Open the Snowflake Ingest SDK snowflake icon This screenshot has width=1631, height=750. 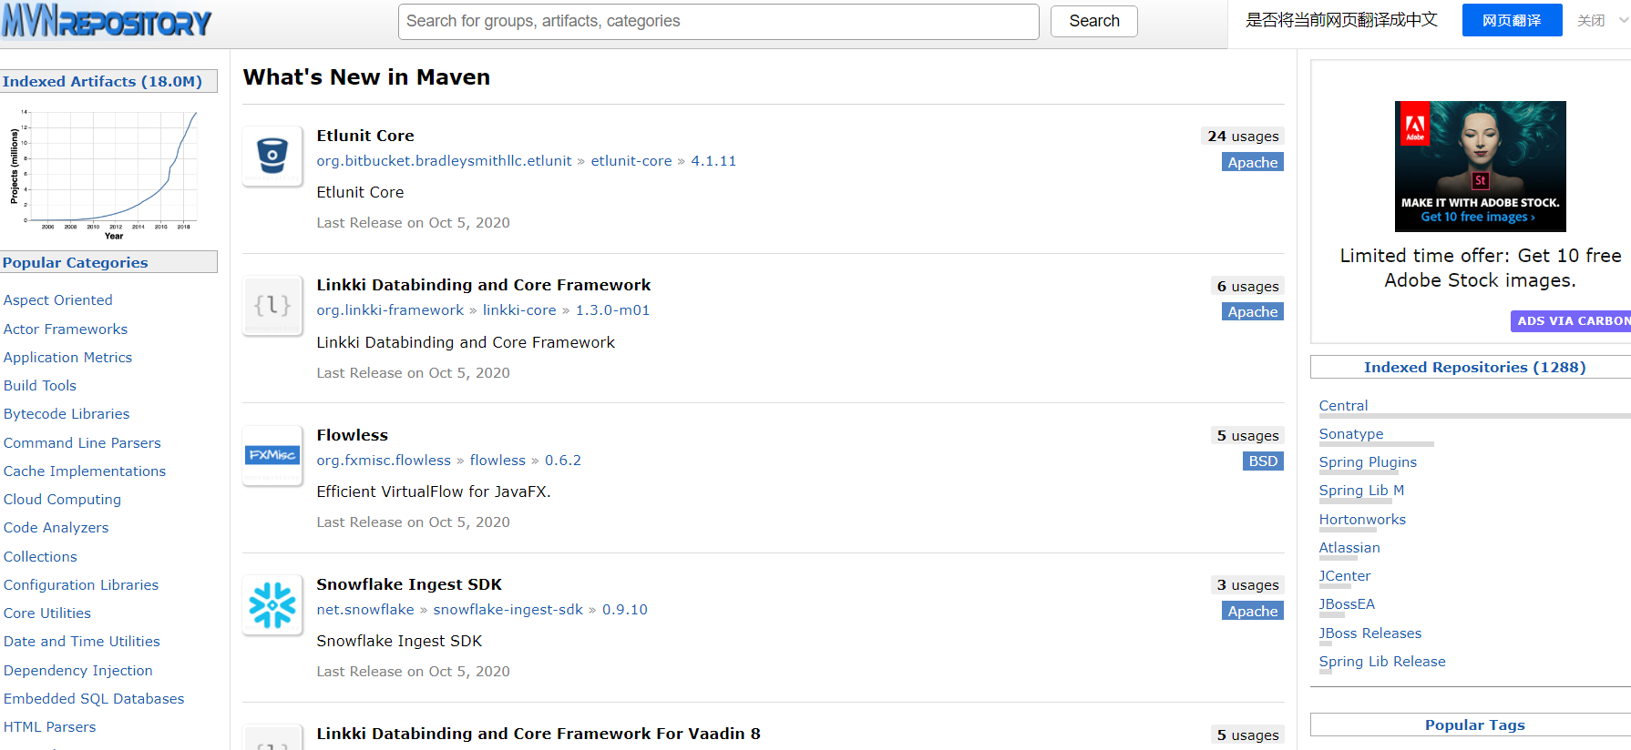coord(272,604)
